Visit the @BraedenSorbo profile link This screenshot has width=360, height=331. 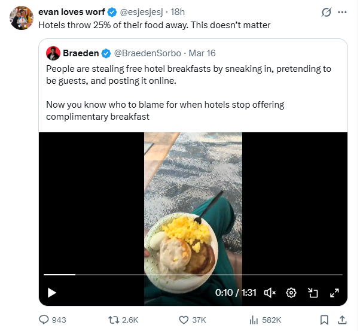tap(148, 53)
